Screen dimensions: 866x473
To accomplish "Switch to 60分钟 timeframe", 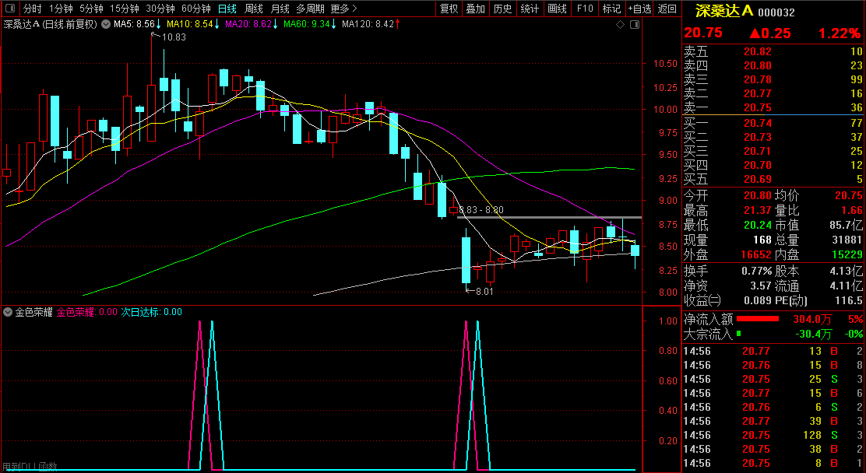I will tap(196, 9).
